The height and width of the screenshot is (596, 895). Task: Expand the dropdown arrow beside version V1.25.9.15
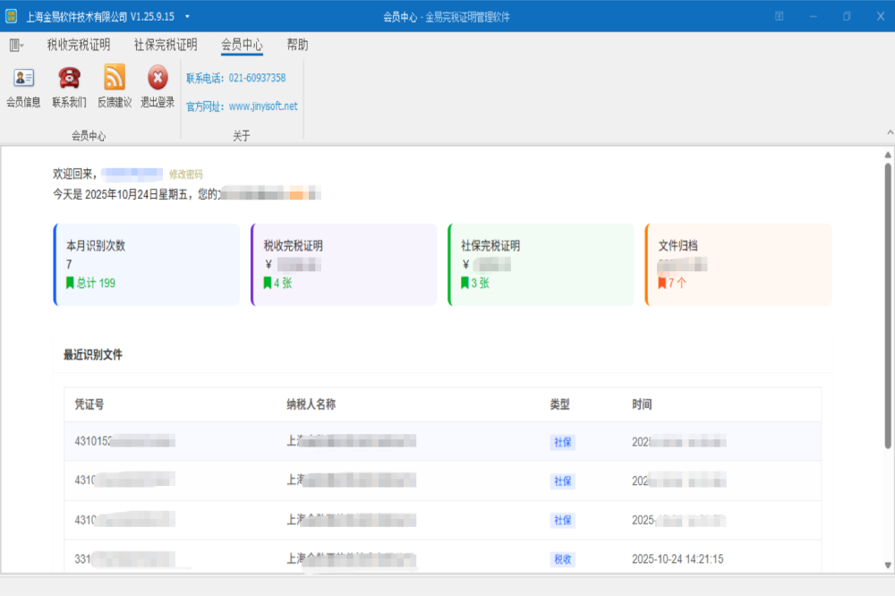(x=187, y=16)
